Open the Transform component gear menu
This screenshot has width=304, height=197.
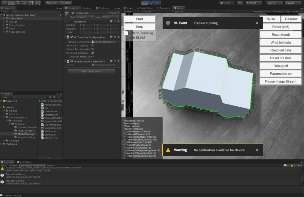pos(119,21)
